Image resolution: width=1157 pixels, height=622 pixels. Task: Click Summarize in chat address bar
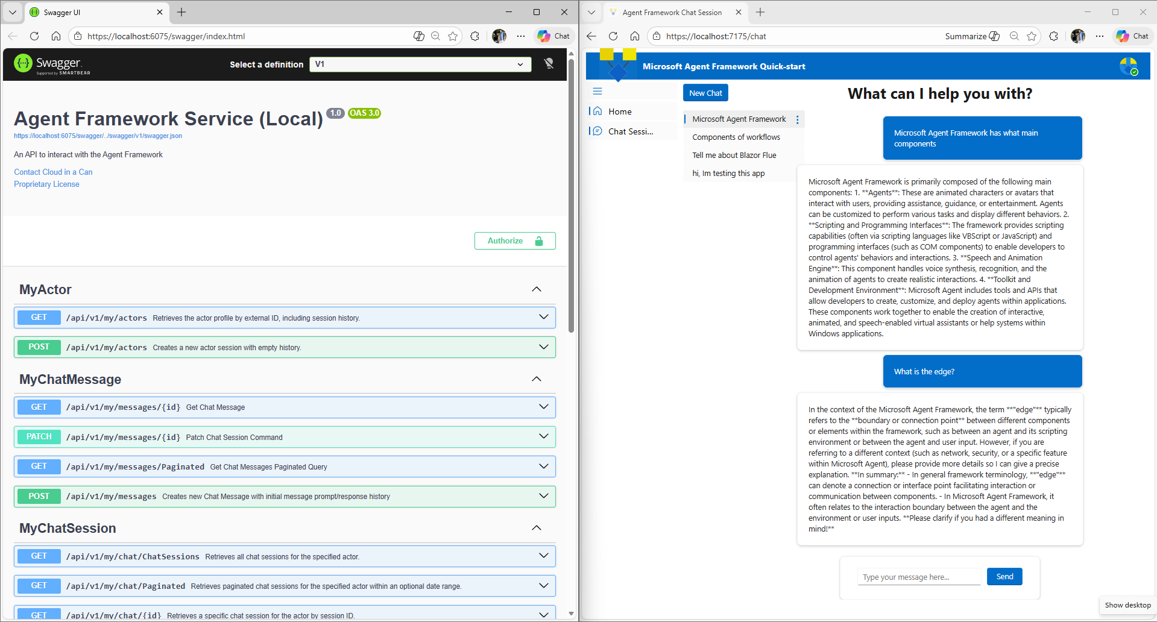972,36
